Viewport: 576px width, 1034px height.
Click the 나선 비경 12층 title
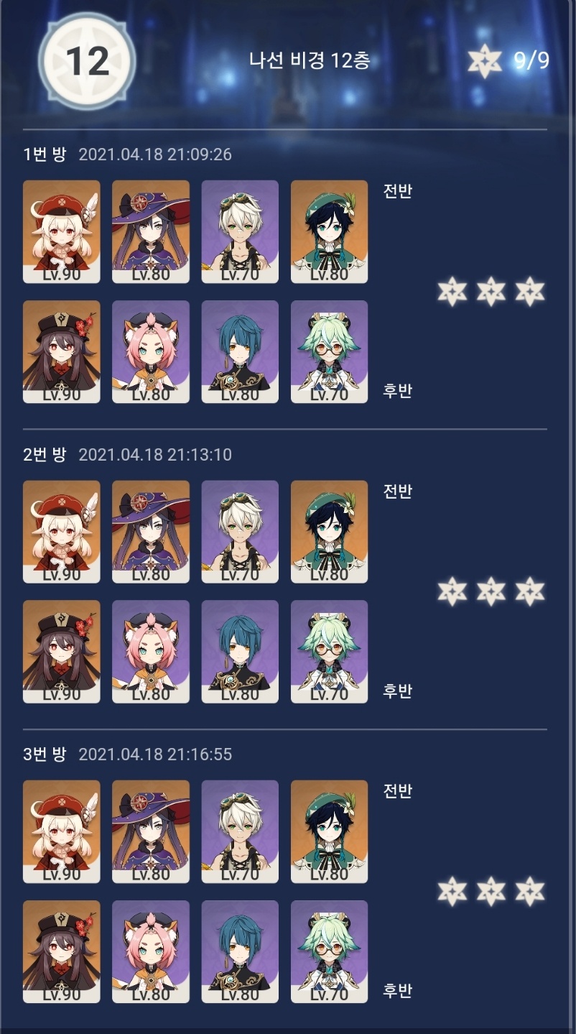point(310,61)
